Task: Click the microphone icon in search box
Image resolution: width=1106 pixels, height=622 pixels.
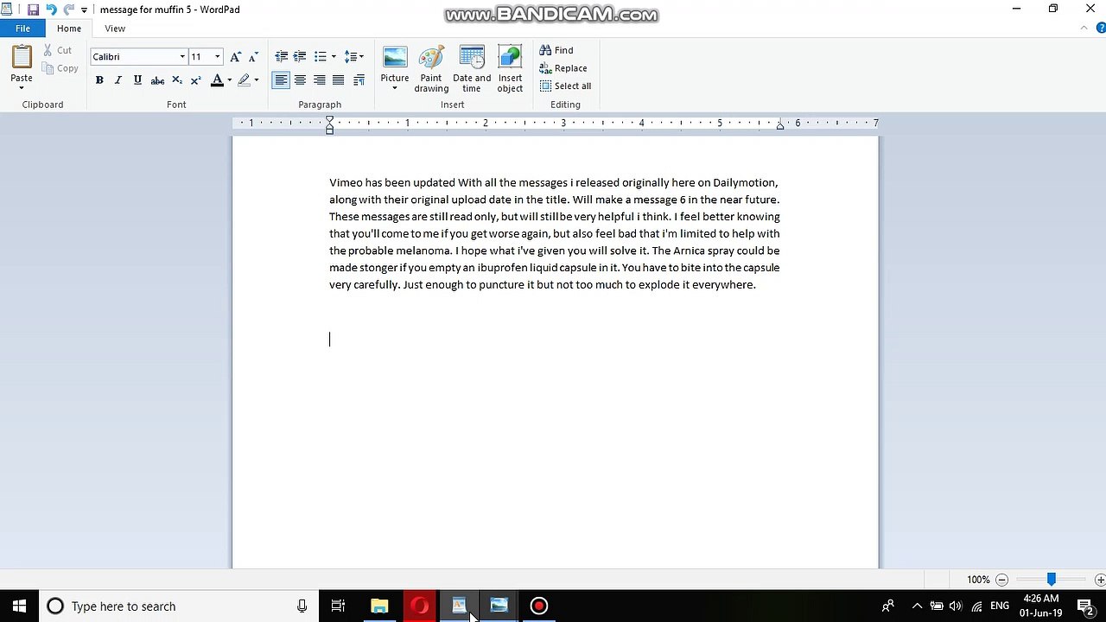Action: tap(302, 606)
